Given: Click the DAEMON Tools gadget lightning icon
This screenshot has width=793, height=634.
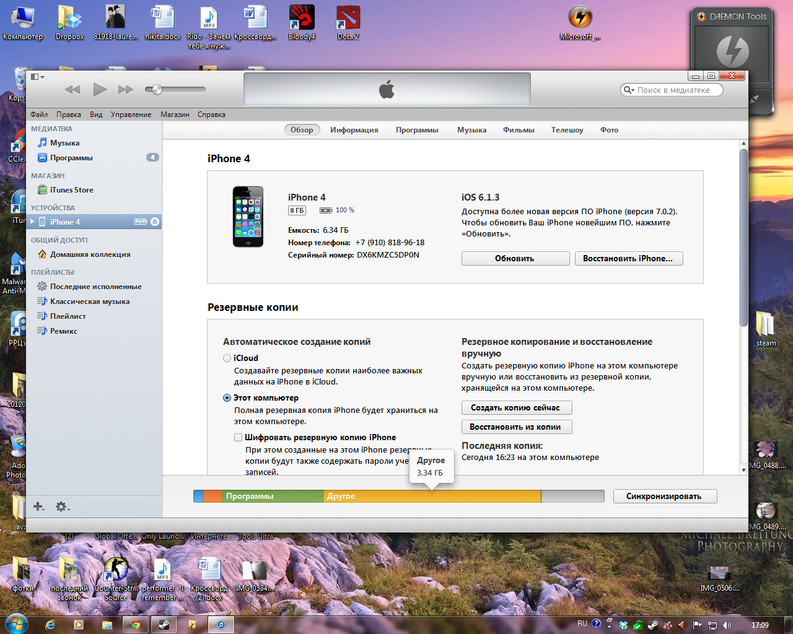Looking at the screenshot, I should click(732, 51).
